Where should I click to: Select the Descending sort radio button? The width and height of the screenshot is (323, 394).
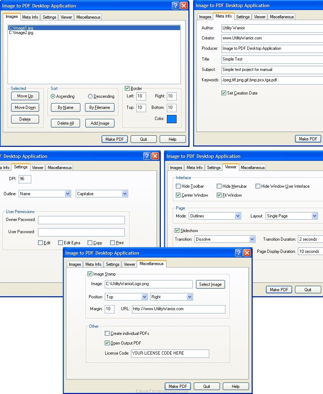point(90,96)
